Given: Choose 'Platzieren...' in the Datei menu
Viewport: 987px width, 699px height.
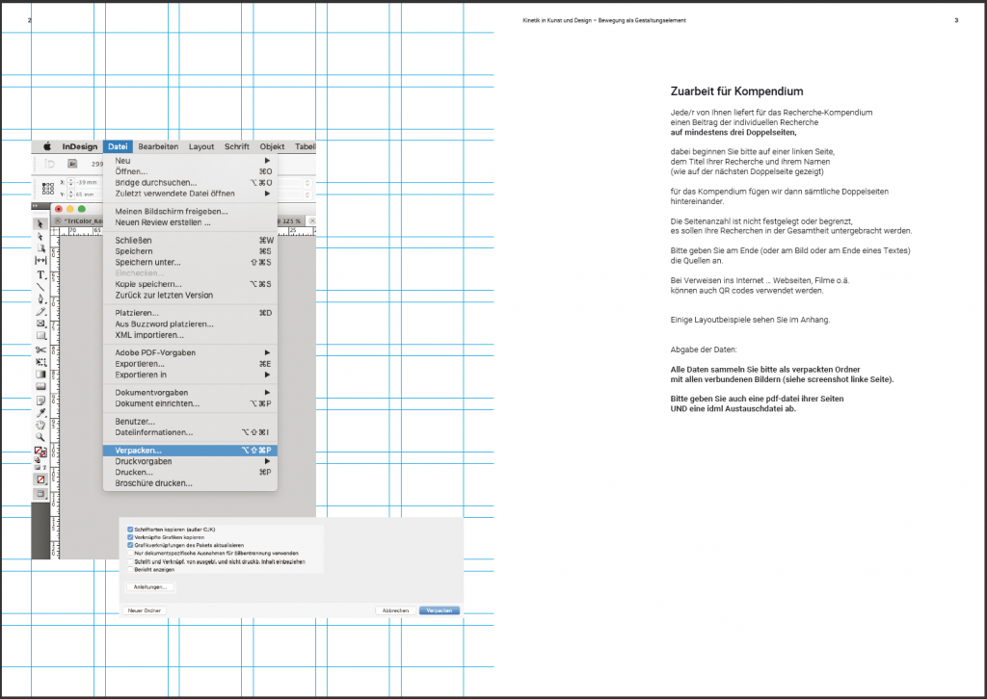Looking at the screenshot, I should pyautogui.click(x=190, y=312).
